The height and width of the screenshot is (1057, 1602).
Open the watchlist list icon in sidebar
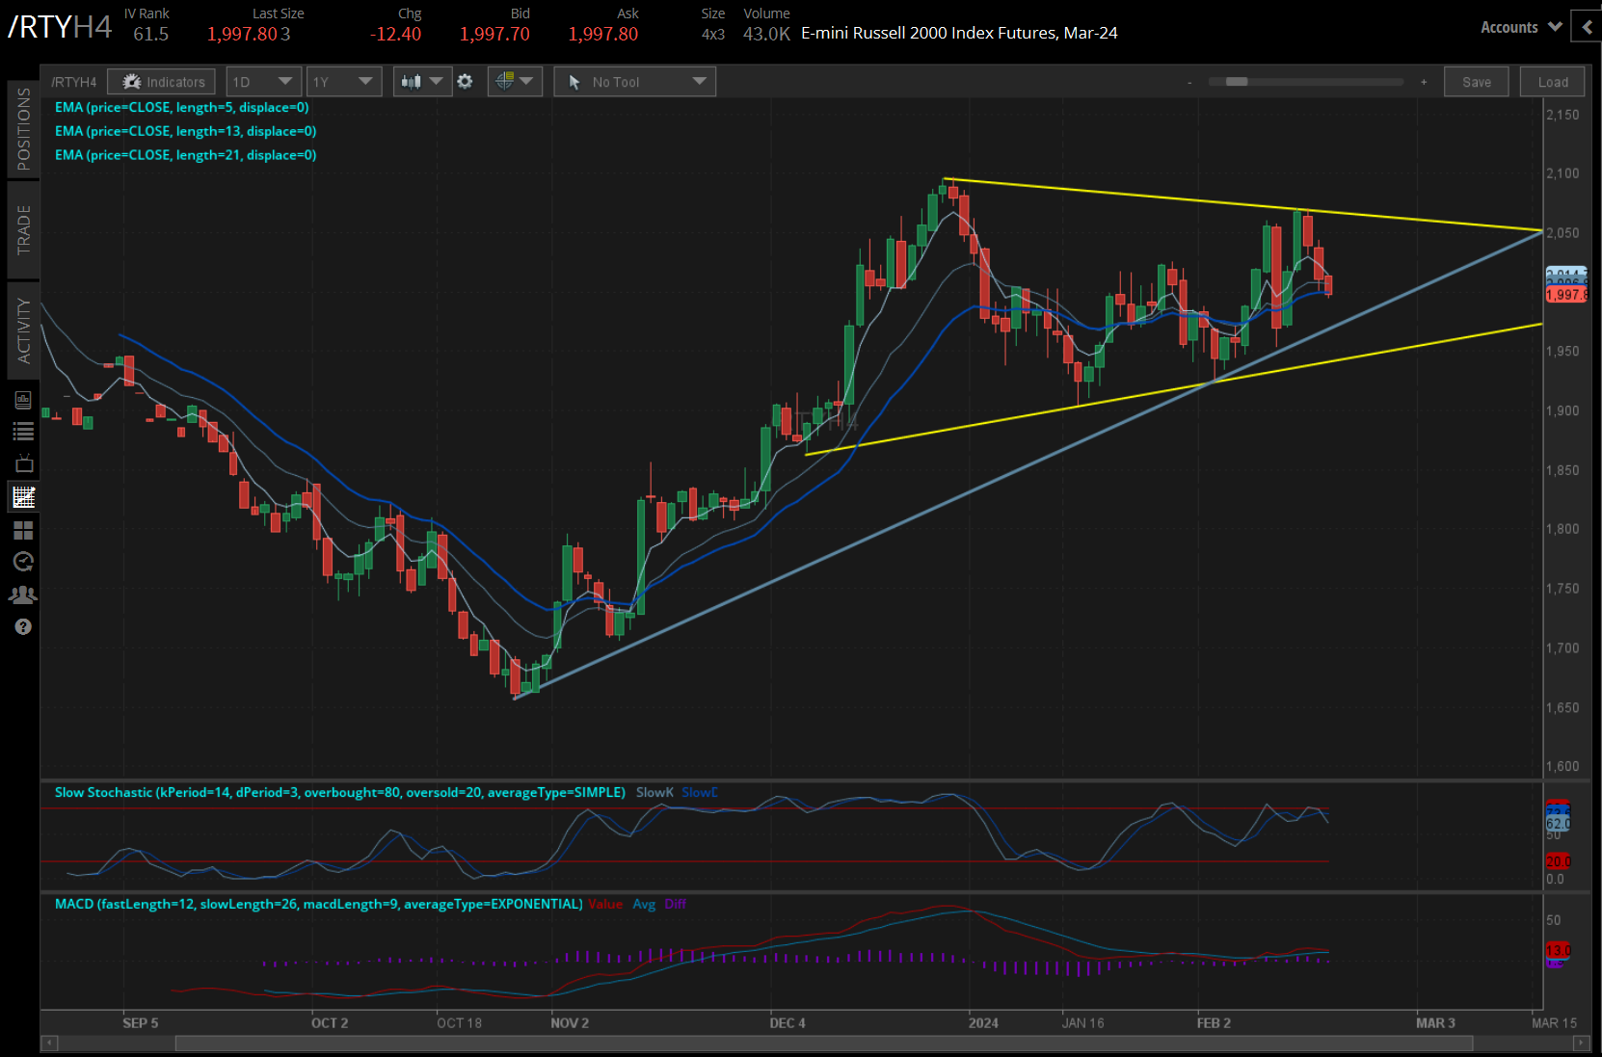pyautogui.click(x=23, y=432)
